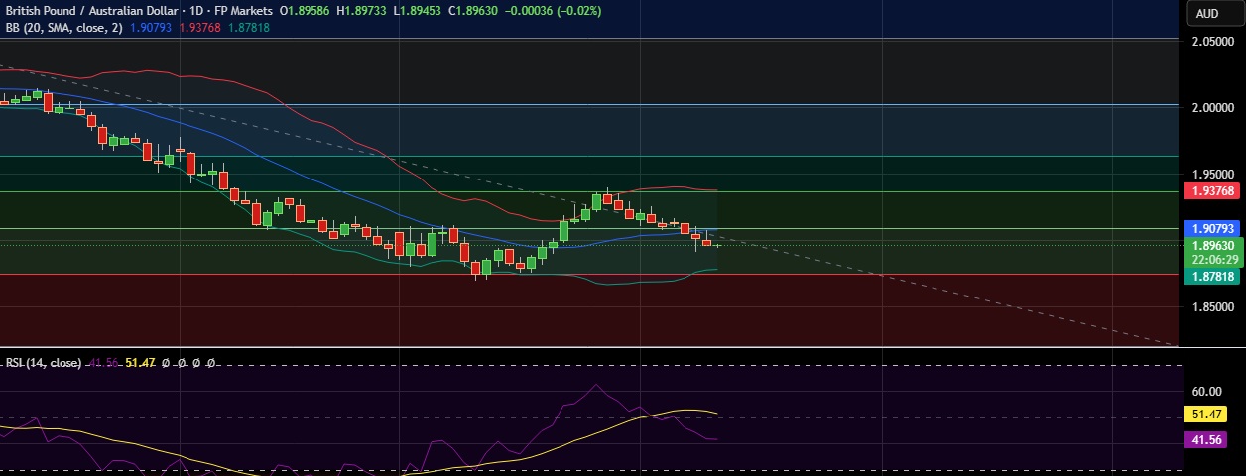This screenshot has width=1246, height=476.
Task: Select the RSI (14, close) indicator legend
Action: click(x=43, y=364)
